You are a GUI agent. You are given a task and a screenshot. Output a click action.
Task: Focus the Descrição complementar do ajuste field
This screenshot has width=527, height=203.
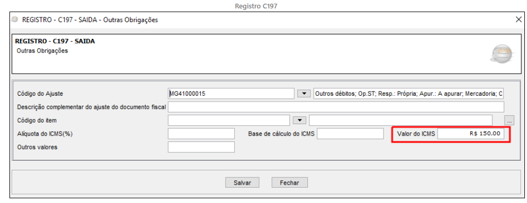point(336,107)
